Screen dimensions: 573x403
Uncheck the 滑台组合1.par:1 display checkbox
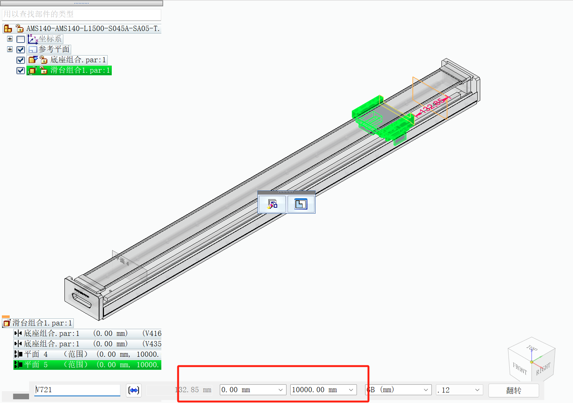[x=21, y=70]
